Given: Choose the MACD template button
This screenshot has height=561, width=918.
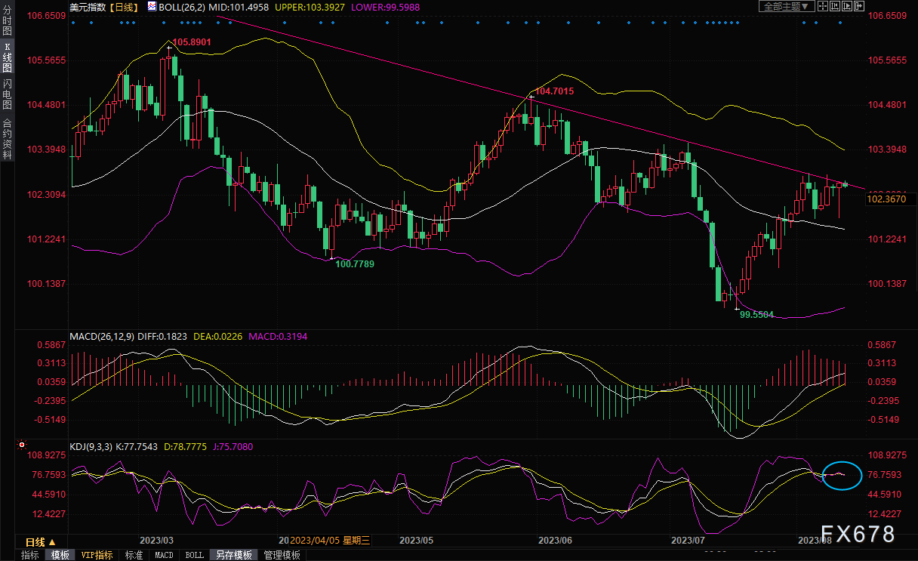Looking at the screenshot, I should pos(165,555).
